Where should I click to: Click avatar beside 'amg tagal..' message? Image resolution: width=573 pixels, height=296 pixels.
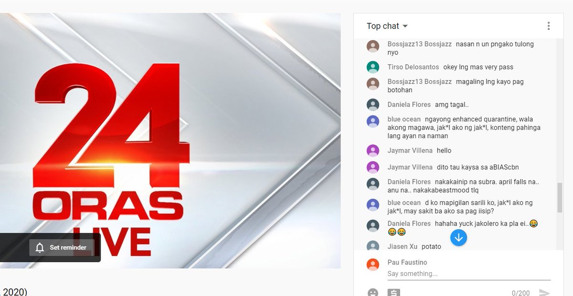pyautogui.click(x=373, y=104)
